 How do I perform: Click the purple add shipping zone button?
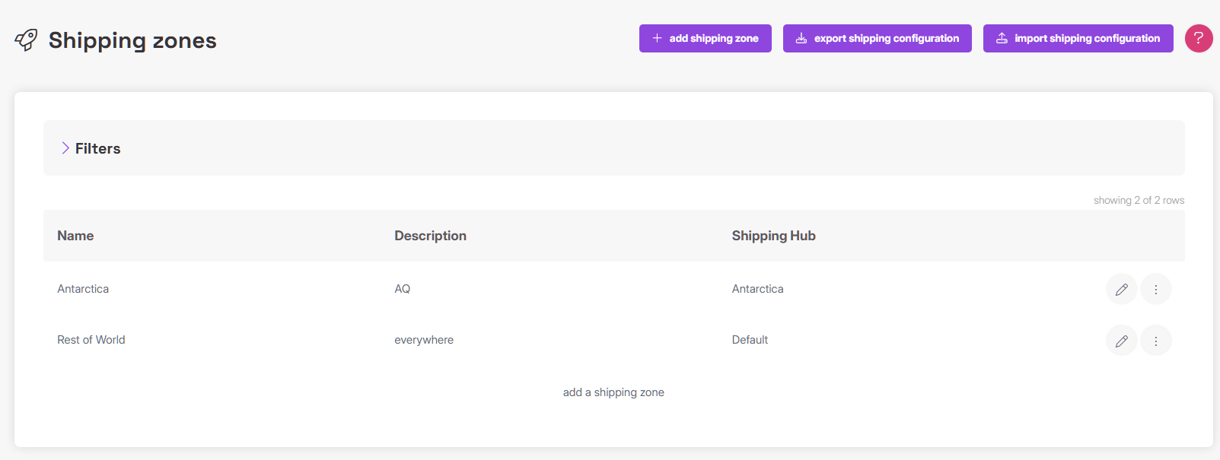(705, 38)
